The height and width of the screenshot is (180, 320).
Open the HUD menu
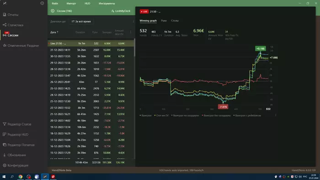pyautogui.click(x=87, y=4)
